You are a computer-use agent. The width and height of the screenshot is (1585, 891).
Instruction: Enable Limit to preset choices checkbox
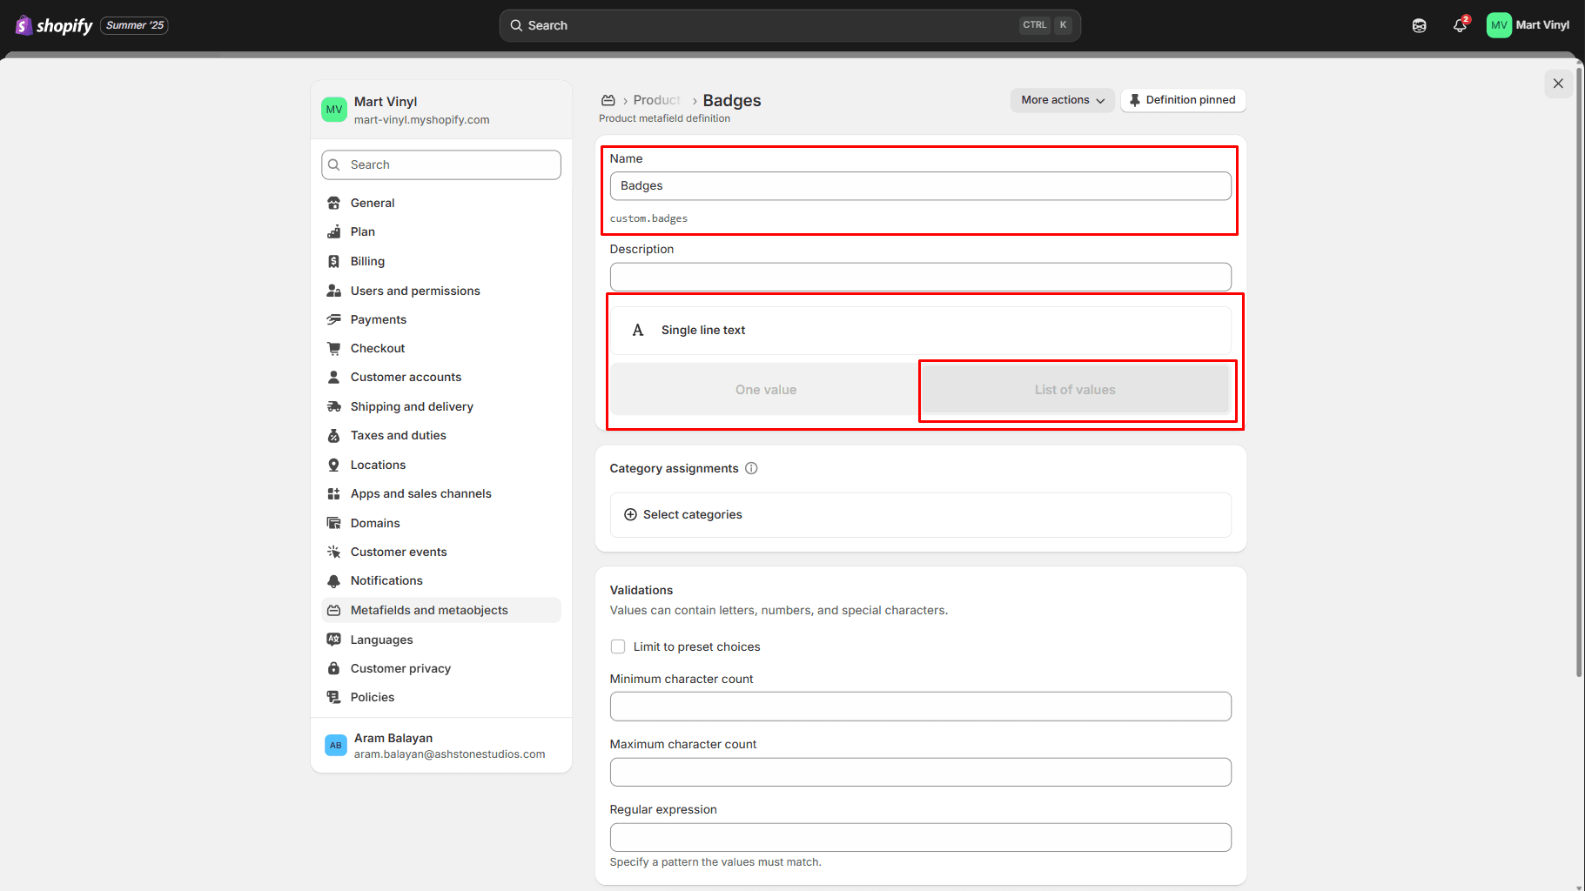(618, 646)
